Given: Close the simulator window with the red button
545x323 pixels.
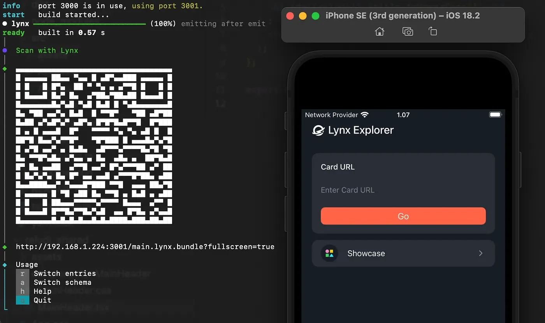Looking at the screenshot, I should coord(290,16).
